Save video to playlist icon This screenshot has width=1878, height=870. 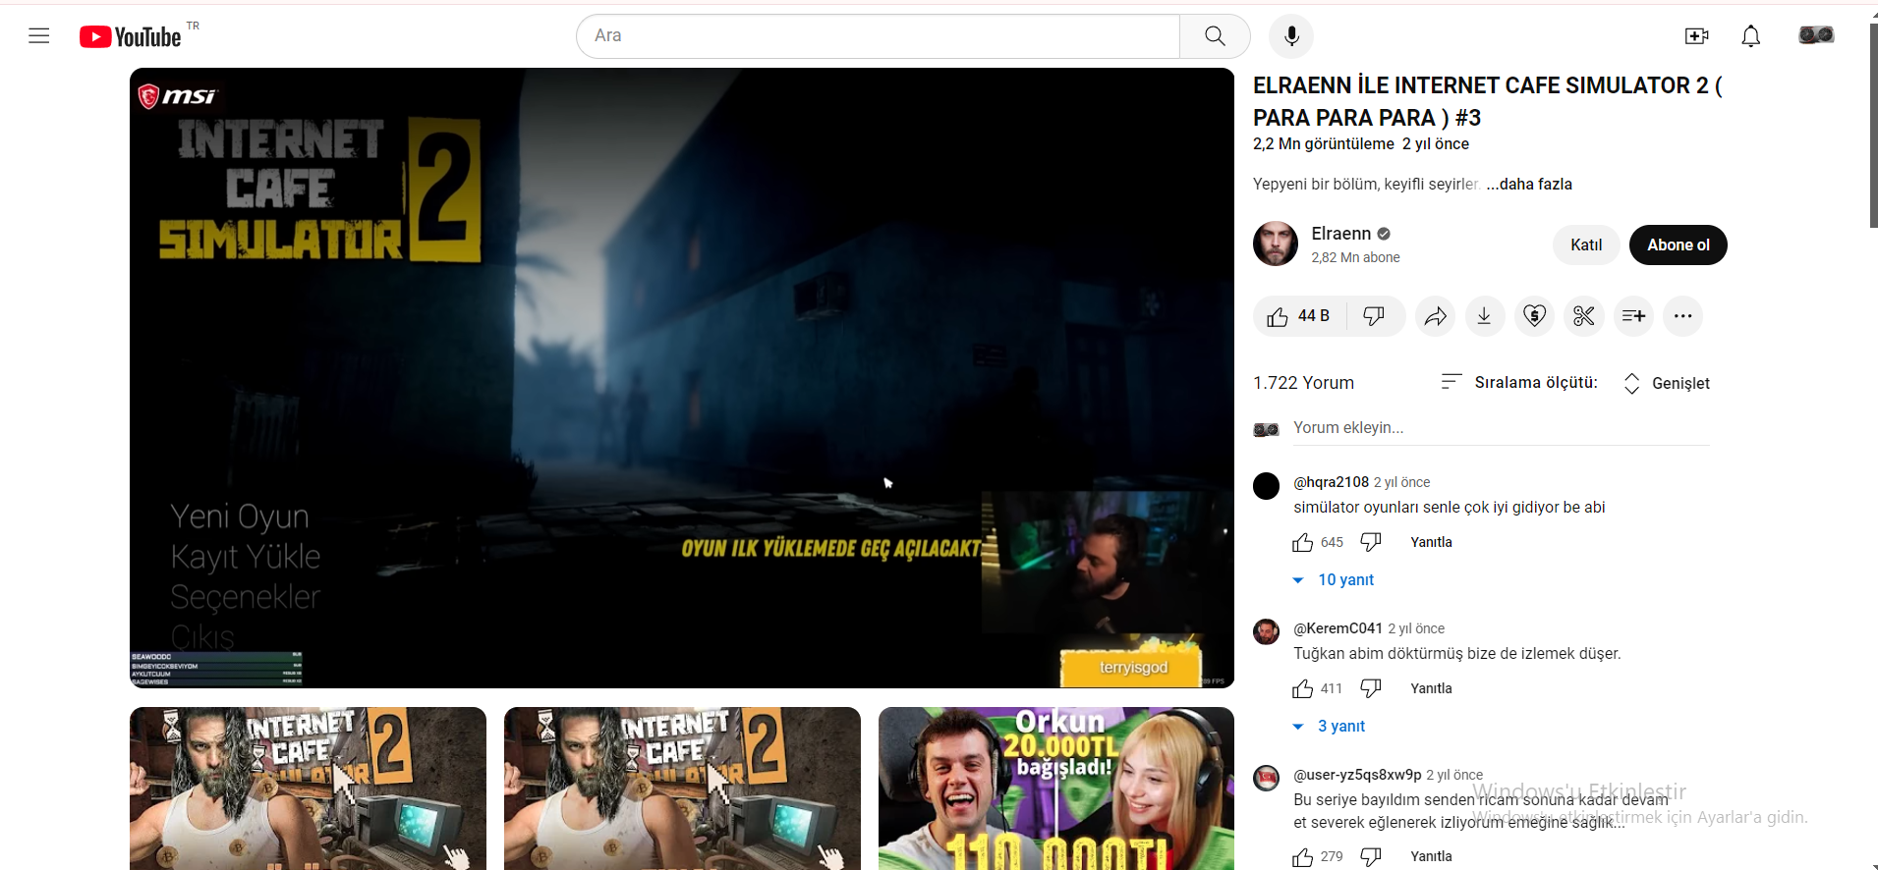(1633, 316)
